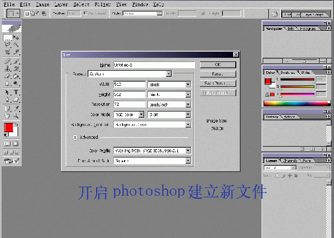This screenshot has height=238, width=334.
Task: Switch to the Actions tab
Action: coord(289,117)
